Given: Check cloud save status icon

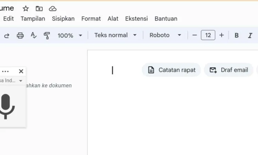Looking at the screenshot, I should tap(53, 9).
